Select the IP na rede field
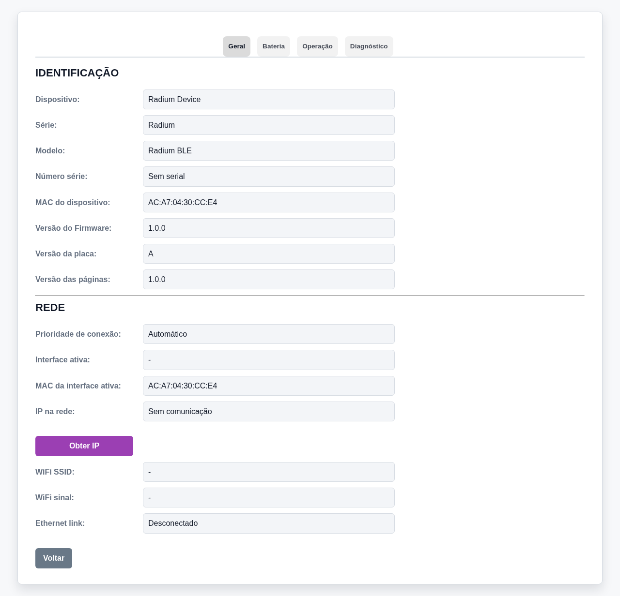Image resolution: width=620 pixels, height=596 pixels. [269, 411]
